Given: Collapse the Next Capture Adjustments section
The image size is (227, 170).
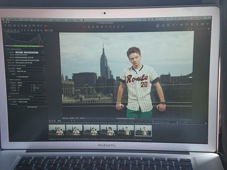Looking at the screenshot, I should tap(7, 66).
